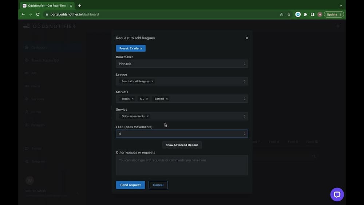This screenshot has width=364, height=205.
Task: Remove the Totals market tag
Action: (132, 99)
